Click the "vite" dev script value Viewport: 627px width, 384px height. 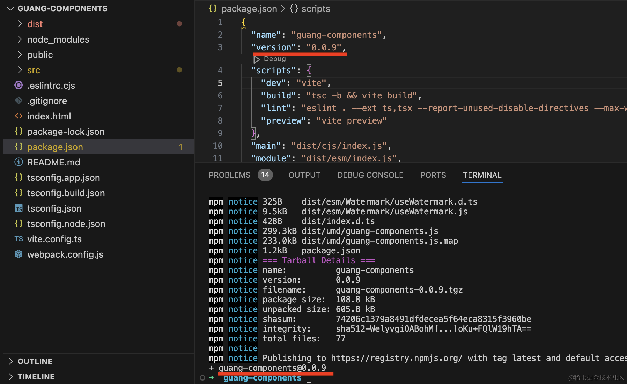point(311,83)
